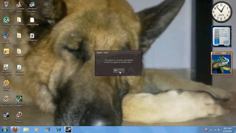Open Windows Explorer from the taskbar
Screen dimensions: 236x133
(x=26, y=130)
